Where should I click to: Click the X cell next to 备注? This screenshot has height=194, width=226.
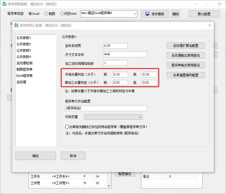click(x=182, y=176)
